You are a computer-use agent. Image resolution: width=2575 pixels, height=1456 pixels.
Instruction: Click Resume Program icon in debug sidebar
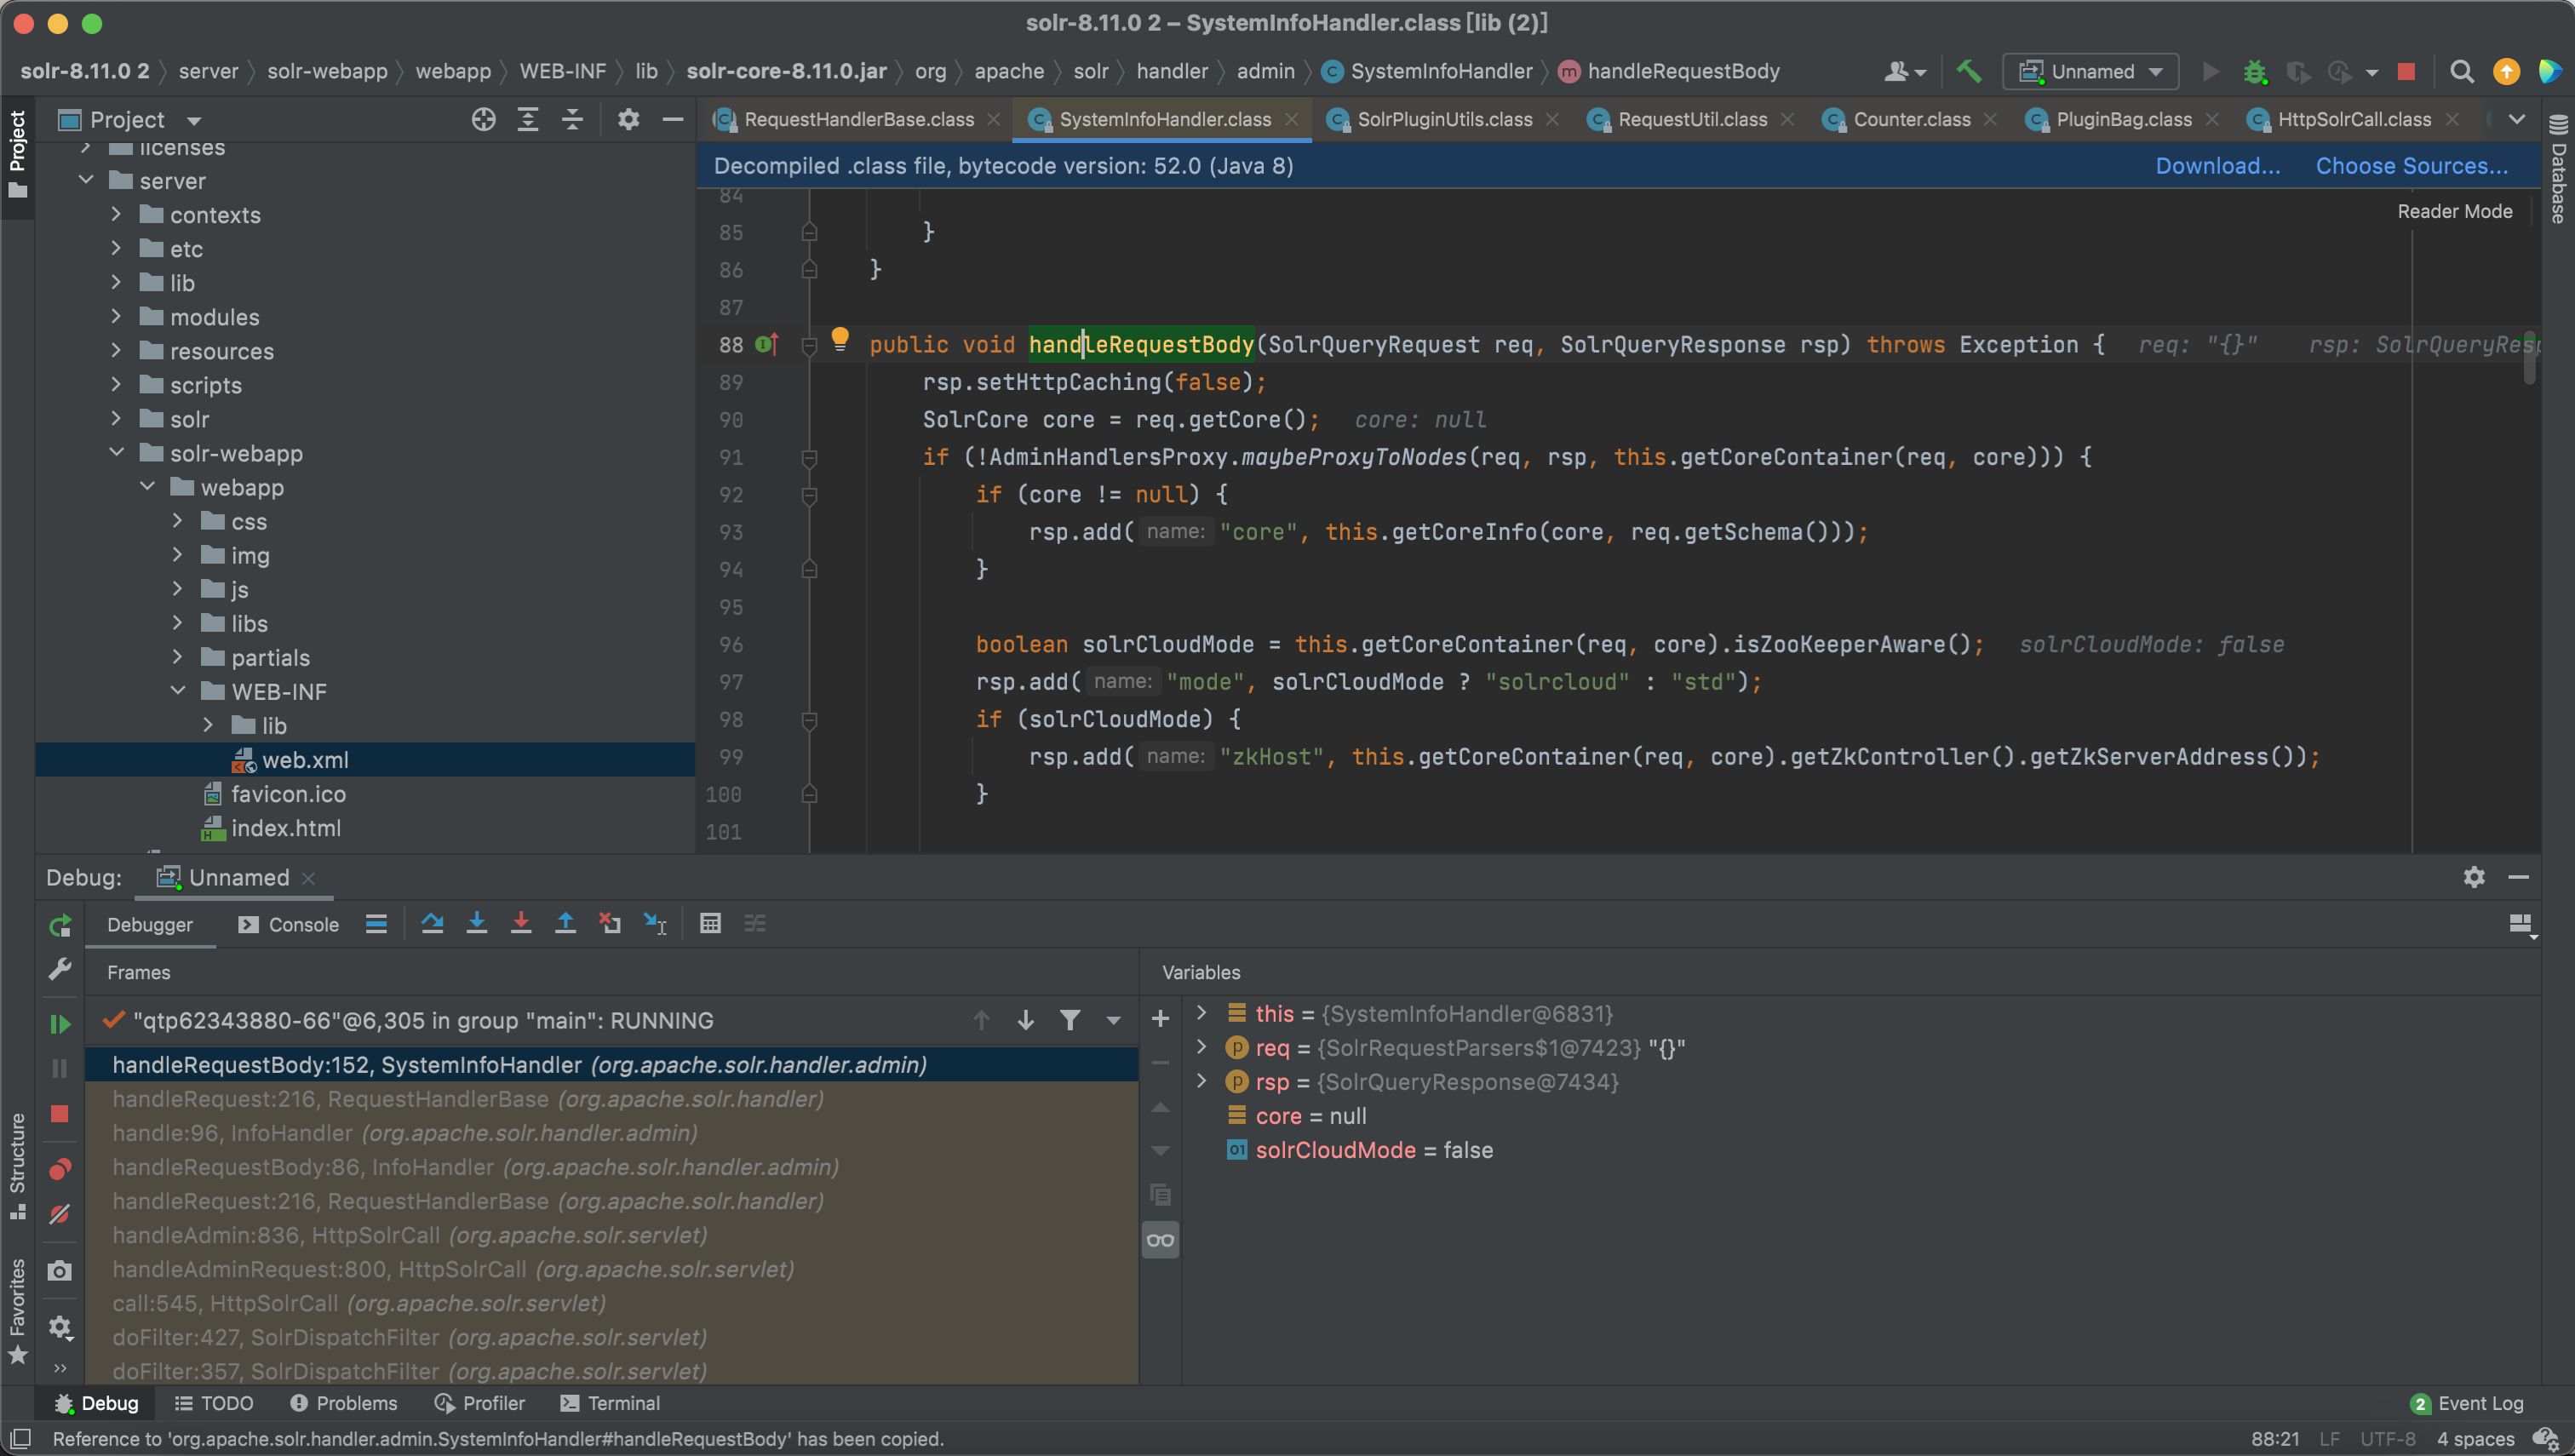pos(60,1023)
